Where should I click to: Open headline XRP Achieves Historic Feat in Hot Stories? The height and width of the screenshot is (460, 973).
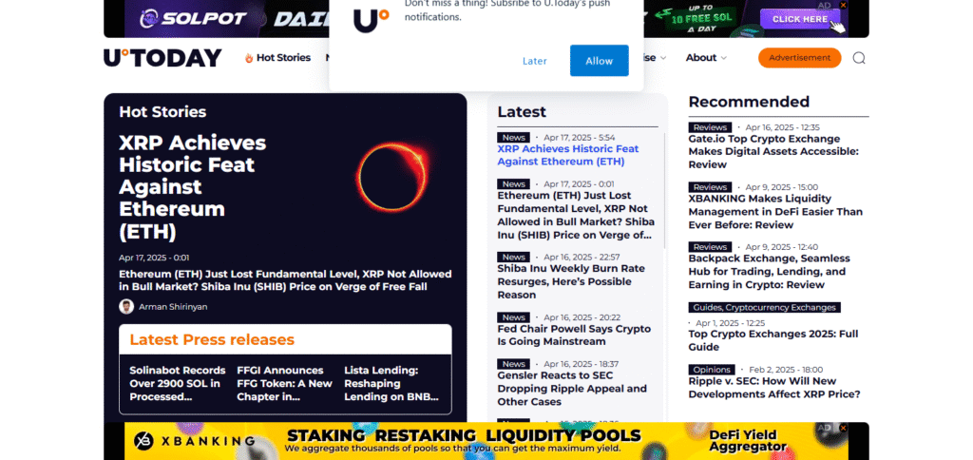tap(192, 187)
